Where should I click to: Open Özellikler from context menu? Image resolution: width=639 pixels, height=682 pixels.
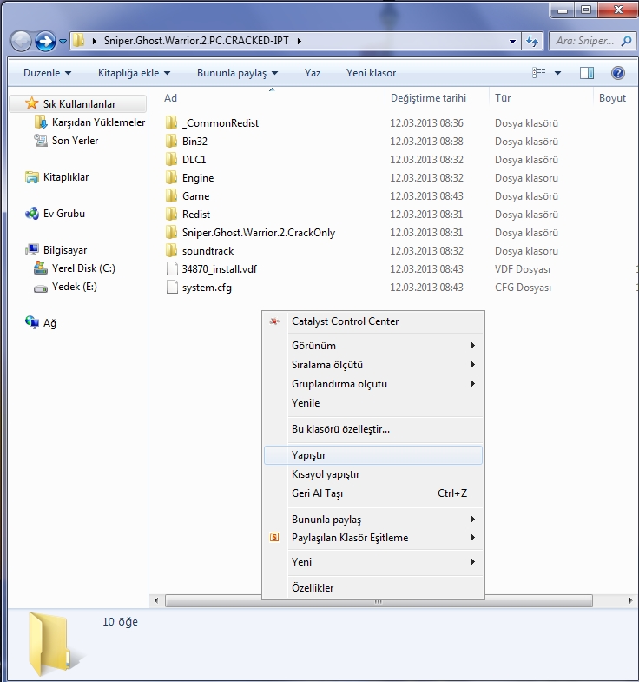click(373, 588)
